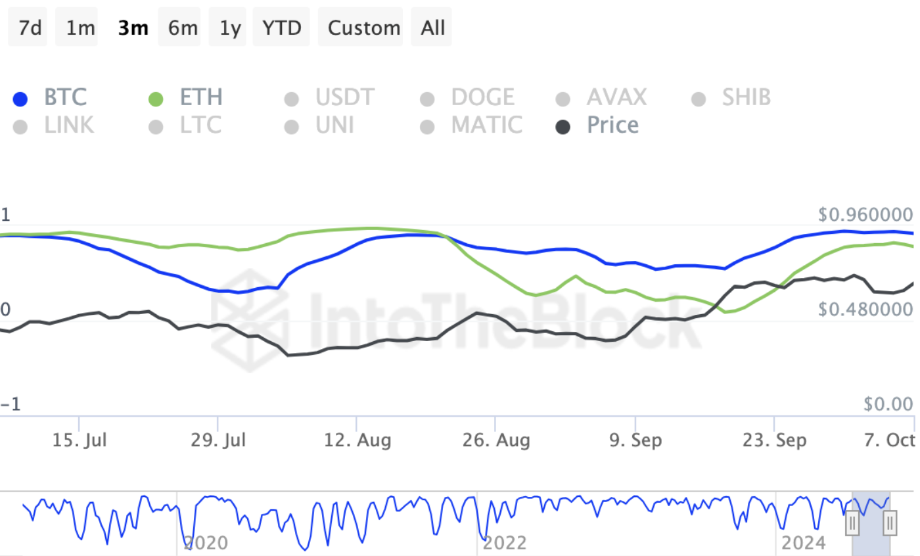The image size is (920, 556).
Task: Show the MATIC series
Action: pos(428,126)
